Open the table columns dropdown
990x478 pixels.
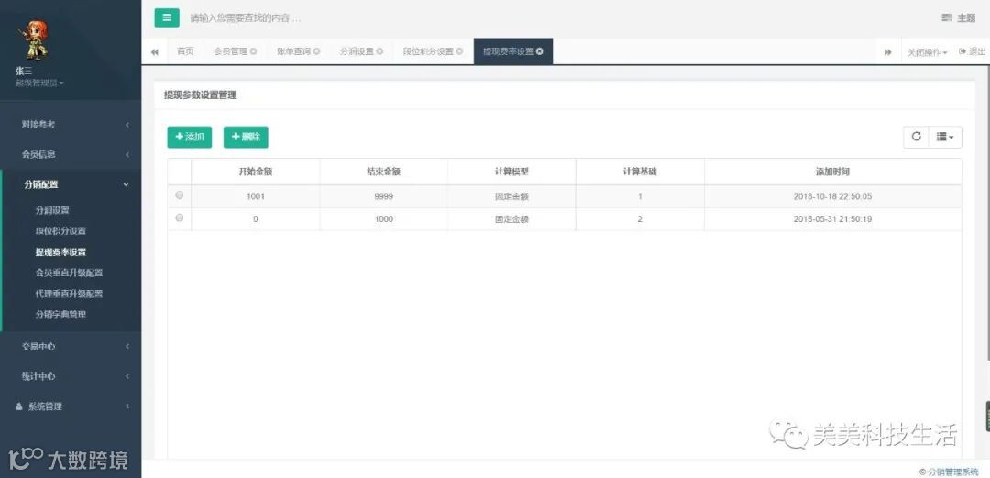945,137
